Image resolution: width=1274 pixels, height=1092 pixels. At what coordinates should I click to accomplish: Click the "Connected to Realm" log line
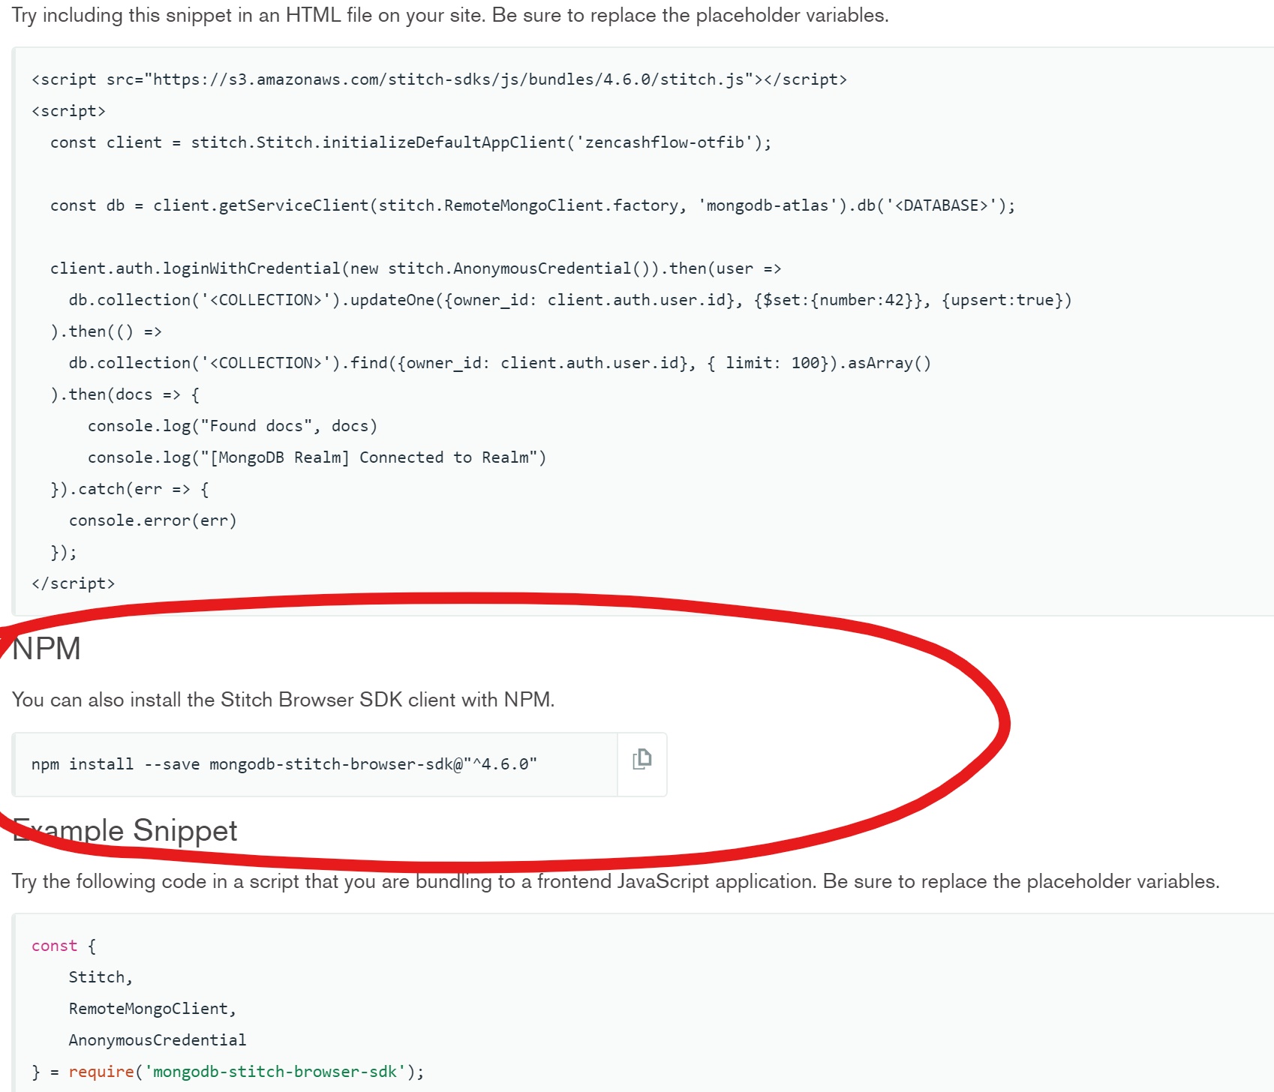317,457
